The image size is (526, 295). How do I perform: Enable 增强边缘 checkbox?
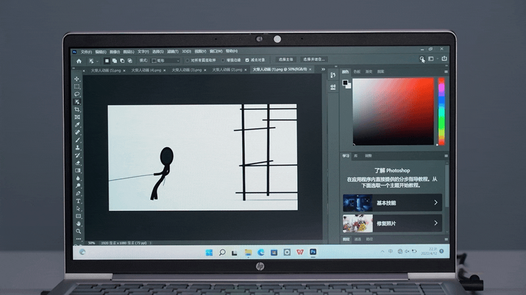coord(223,60)
